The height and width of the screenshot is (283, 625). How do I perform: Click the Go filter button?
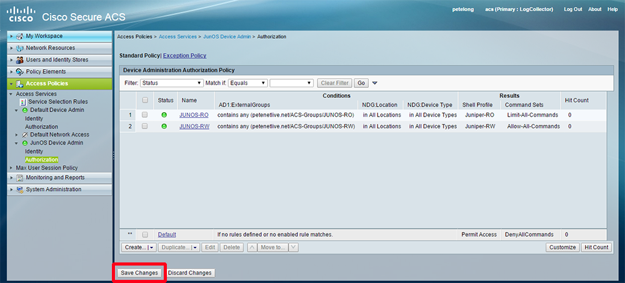point(361,83)
